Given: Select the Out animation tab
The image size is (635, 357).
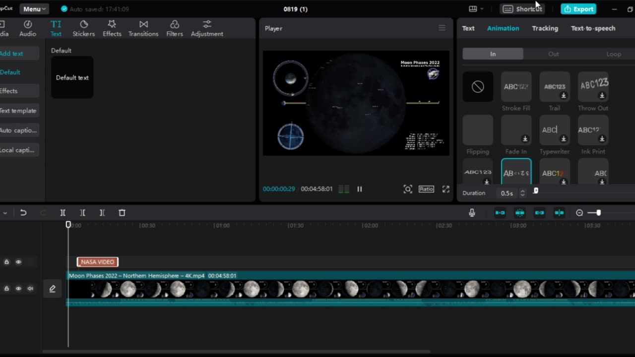Looking at the screenshot, I should pyautogui.click(x=553, y=54).
